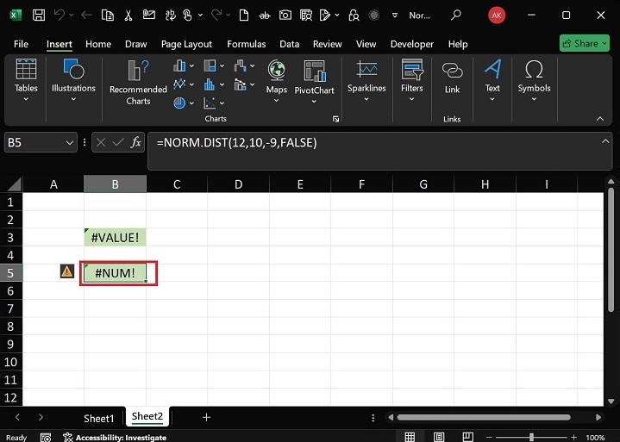The image size is (620, 442).
Task: Insert a Maps chart
Action: [276, 78]
